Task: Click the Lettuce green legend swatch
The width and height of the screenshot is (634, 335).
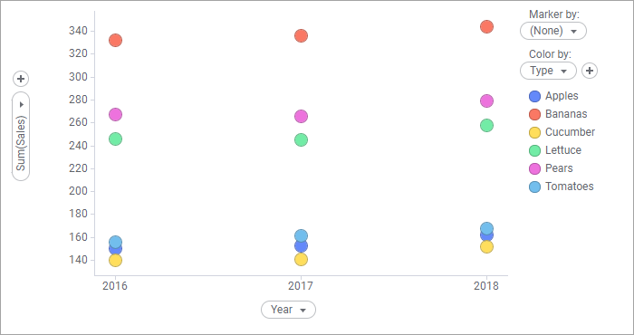Action: pyautogui.click(x=535, y=150)
